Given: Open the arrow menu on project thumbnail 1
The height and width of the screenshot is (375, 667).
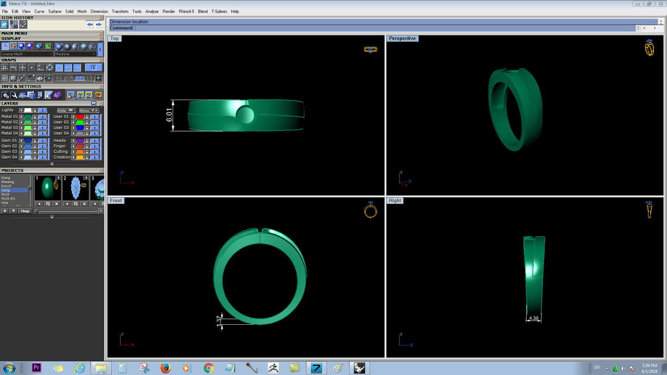Looking at the screenshot, I should 59,178.
